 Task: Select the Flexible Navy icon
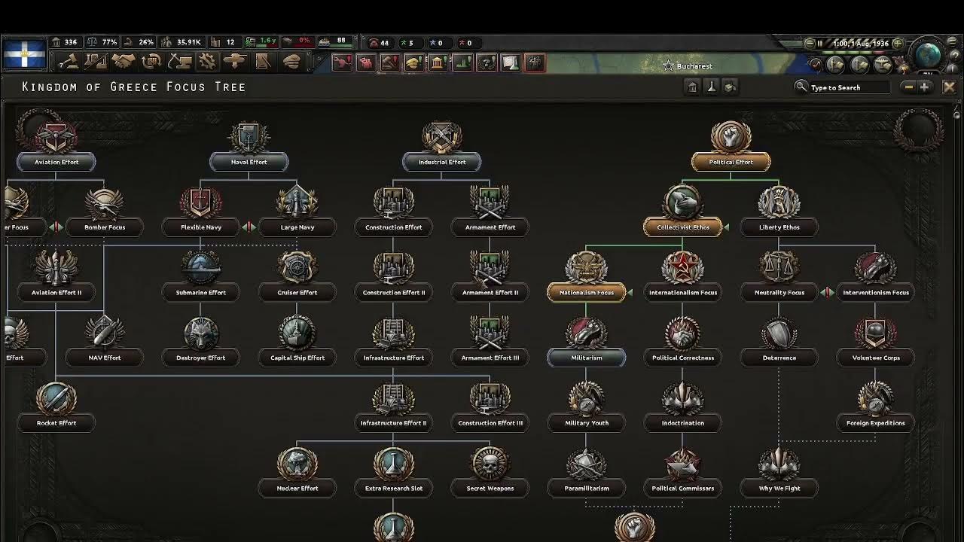[x=200, y=201]
